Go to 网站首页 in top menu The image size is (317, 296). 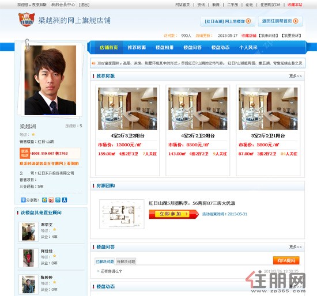[183, 5]
